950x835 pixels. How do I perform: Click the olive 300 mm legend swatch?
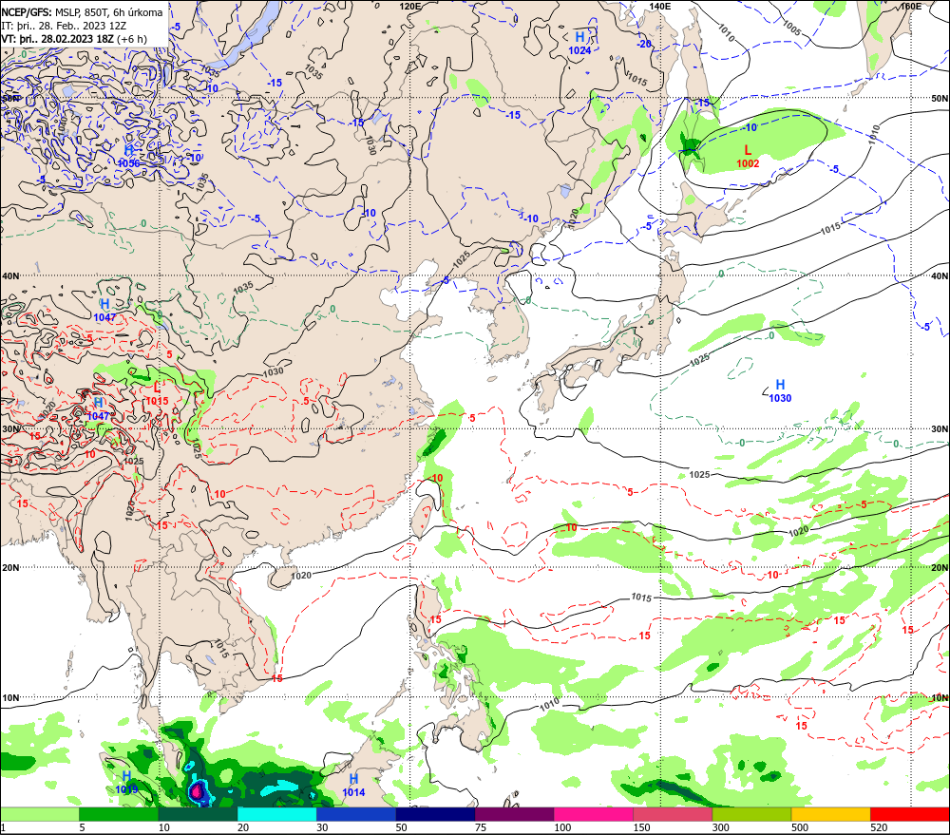coord(751,814)
